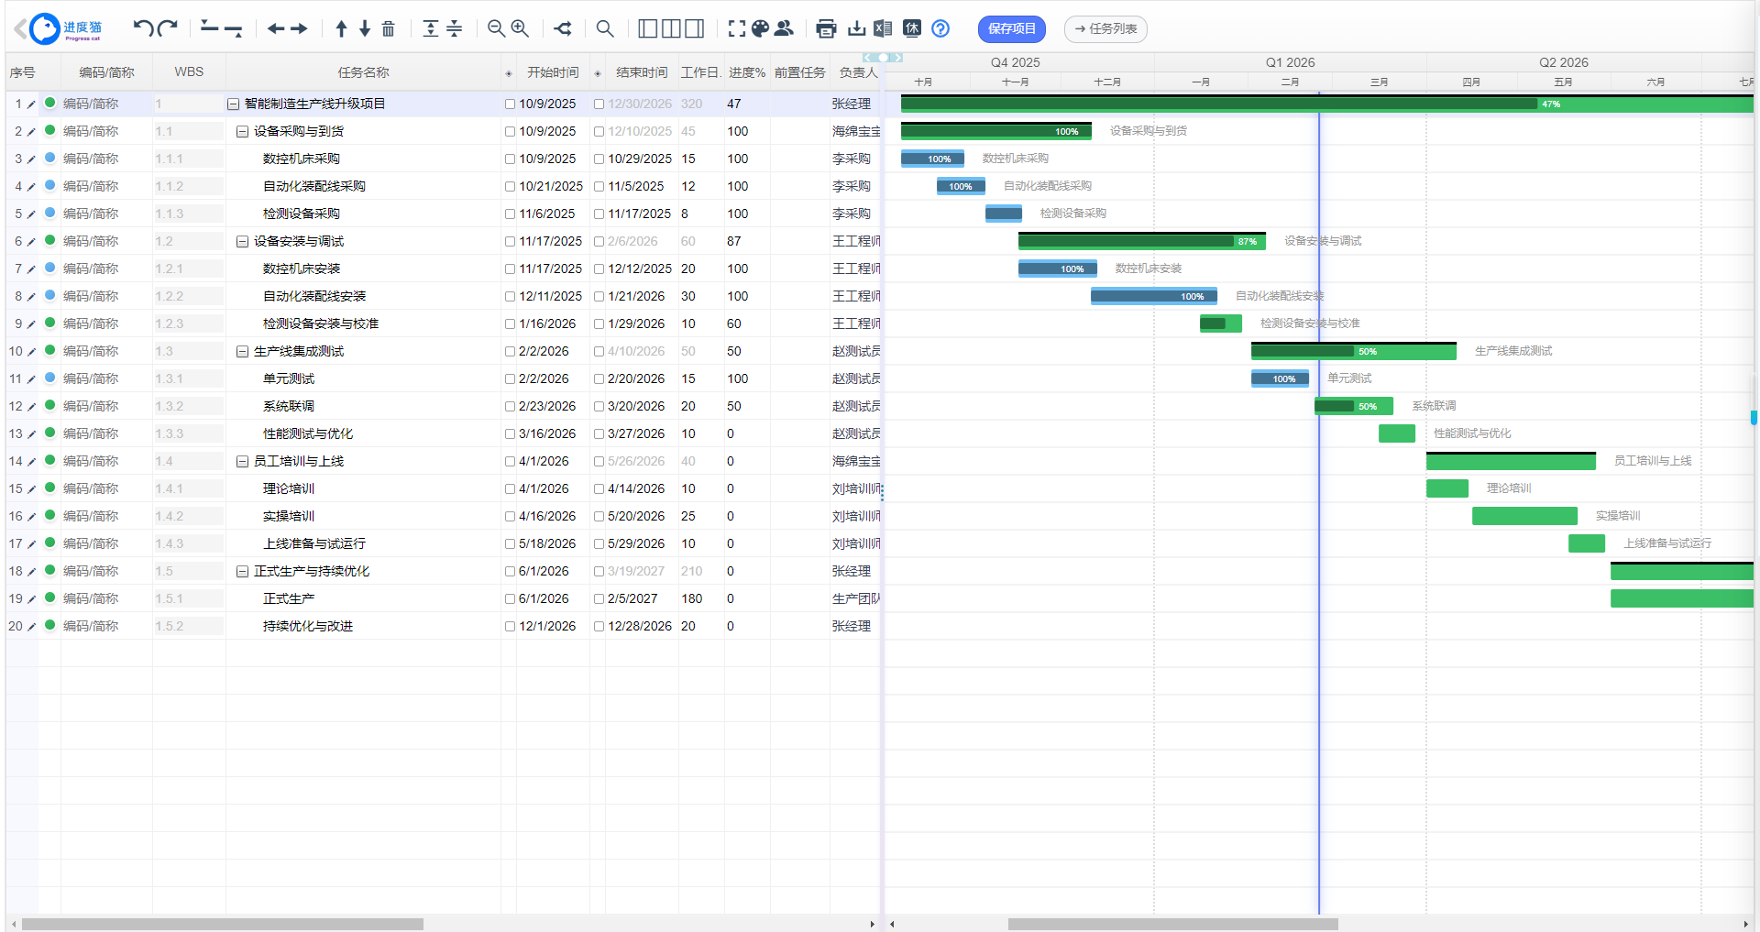The image size is (1760, 932).
Task: Click the 进度% column header
Action: (x=747, y=72)
